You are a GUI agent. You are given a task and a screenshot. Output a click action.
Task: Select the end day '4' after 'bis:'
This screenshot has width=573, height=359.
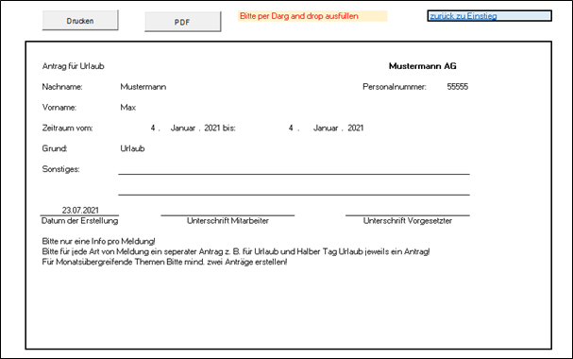(x=291, y=128)
